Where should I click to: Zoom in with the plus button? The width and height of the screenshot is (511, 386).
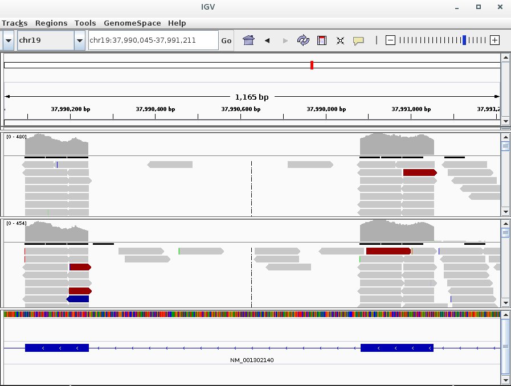click(494, 40)
